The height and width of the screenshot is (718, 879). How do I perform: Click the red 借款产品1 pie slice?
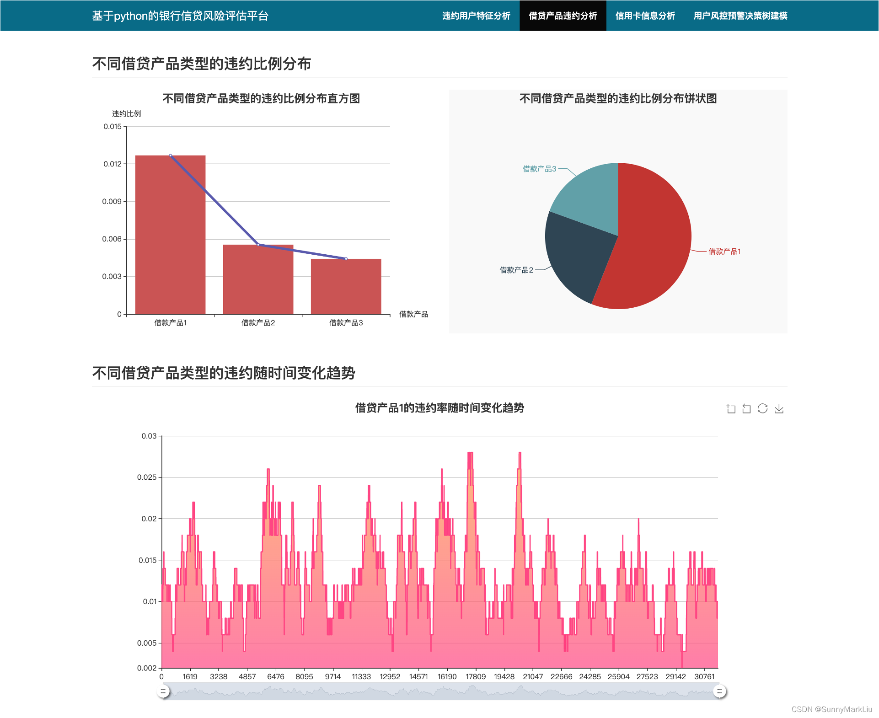click(654, 242)
